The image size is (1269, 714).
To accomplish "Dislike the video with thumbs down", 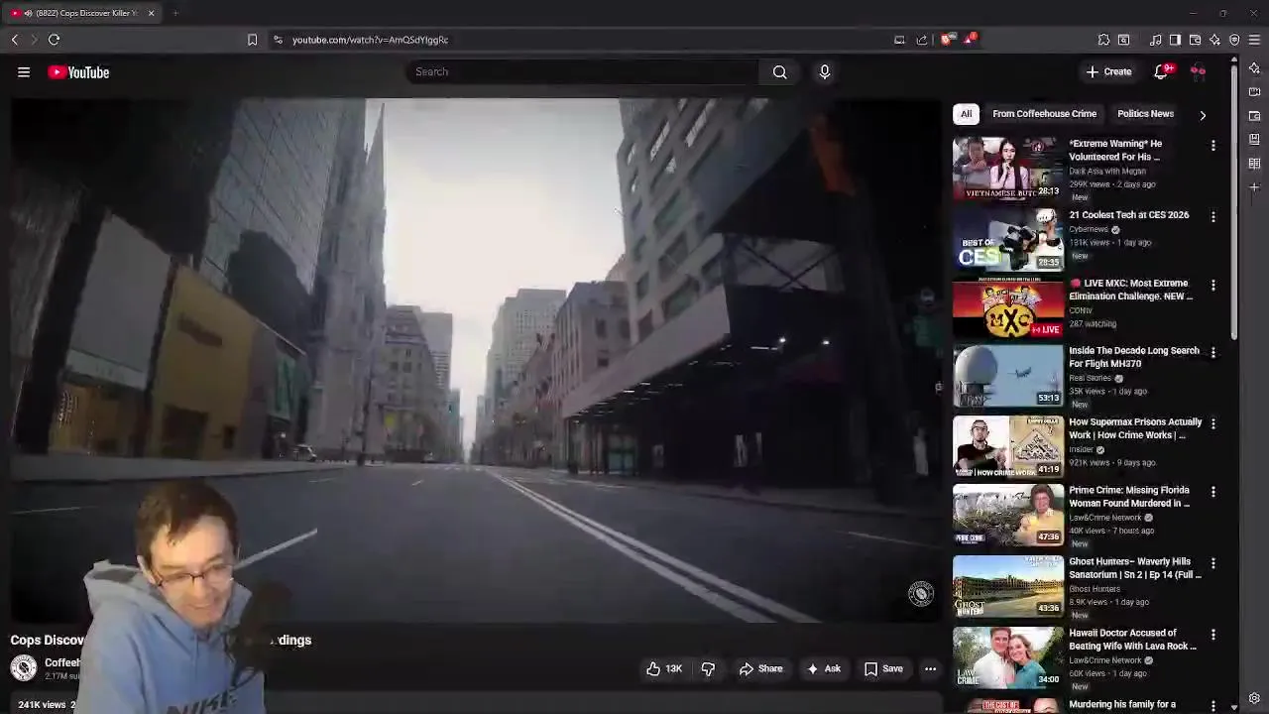I will tap(708, 669).
